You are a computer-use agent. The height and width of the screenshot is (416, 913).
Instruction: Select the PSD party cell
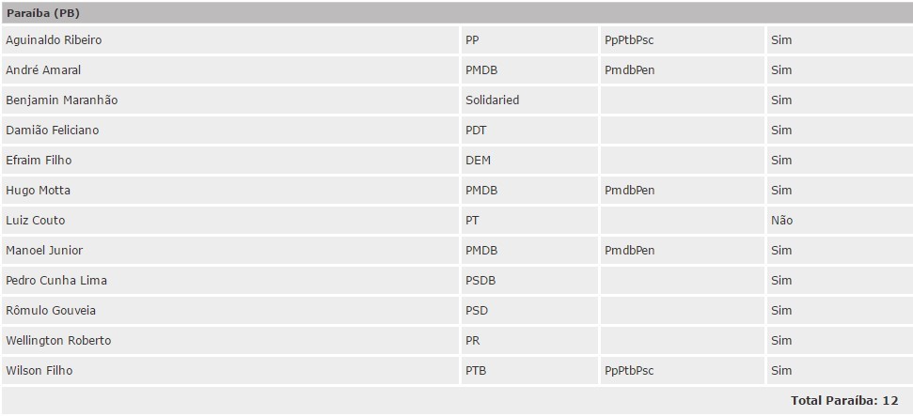(530, 310)
